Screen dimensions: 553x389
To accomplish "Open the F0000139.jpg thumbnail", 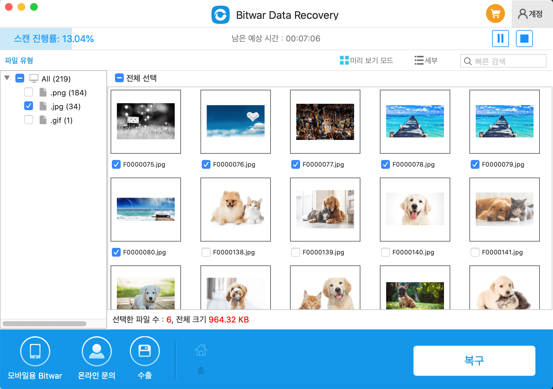I will coord(325,209).
